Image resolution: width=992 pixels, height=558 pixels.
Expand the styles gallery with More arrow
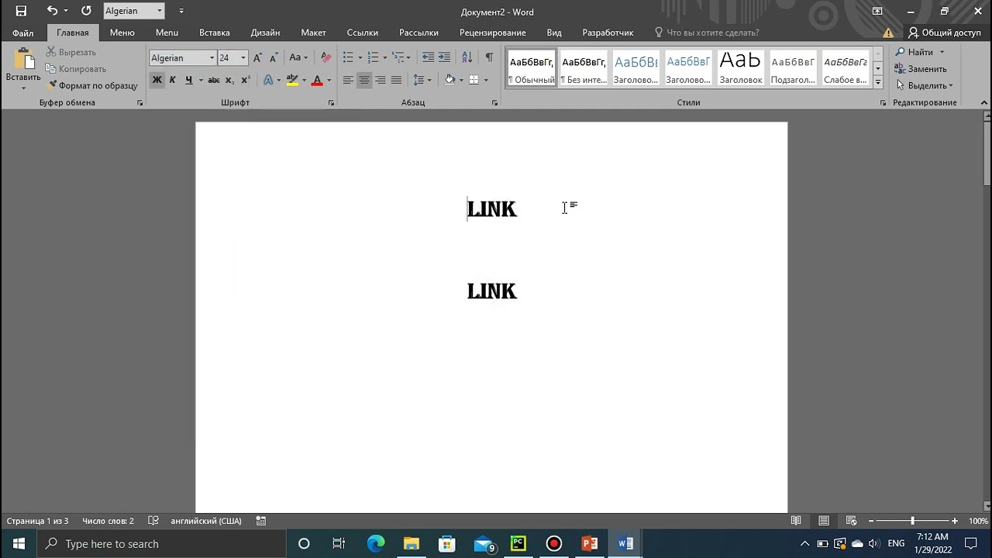tap(878, 81)
